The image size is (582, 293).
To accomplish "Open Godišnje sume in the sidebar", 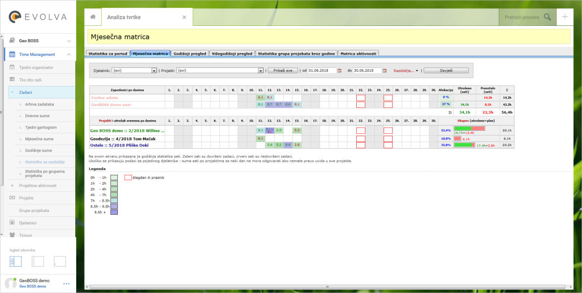I will click(39, 150).
